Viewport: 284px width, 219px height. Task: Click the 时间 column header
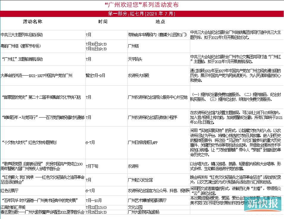pyautogui.click(x=103, y=21)
